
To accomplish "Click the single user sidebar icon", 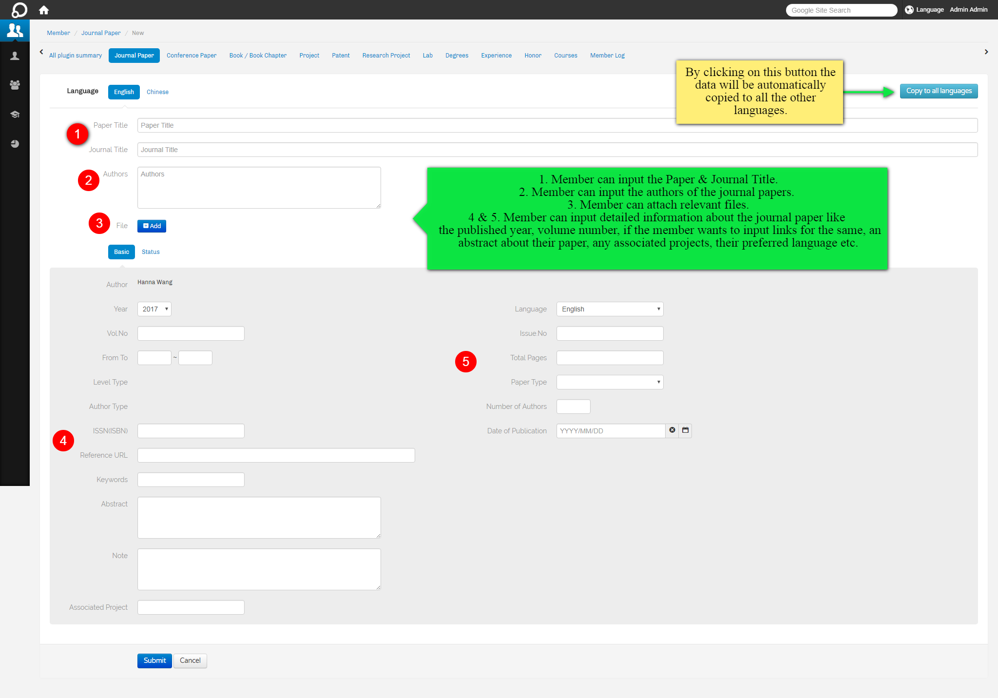I will pyautogui.click(x=15, y=56).
